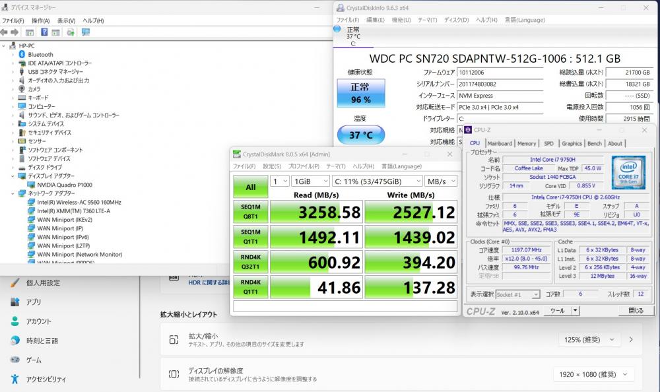Run the SEQ1M Q8T1 test button
Screen dimensions: 660x392
click(x=250, y=211)
